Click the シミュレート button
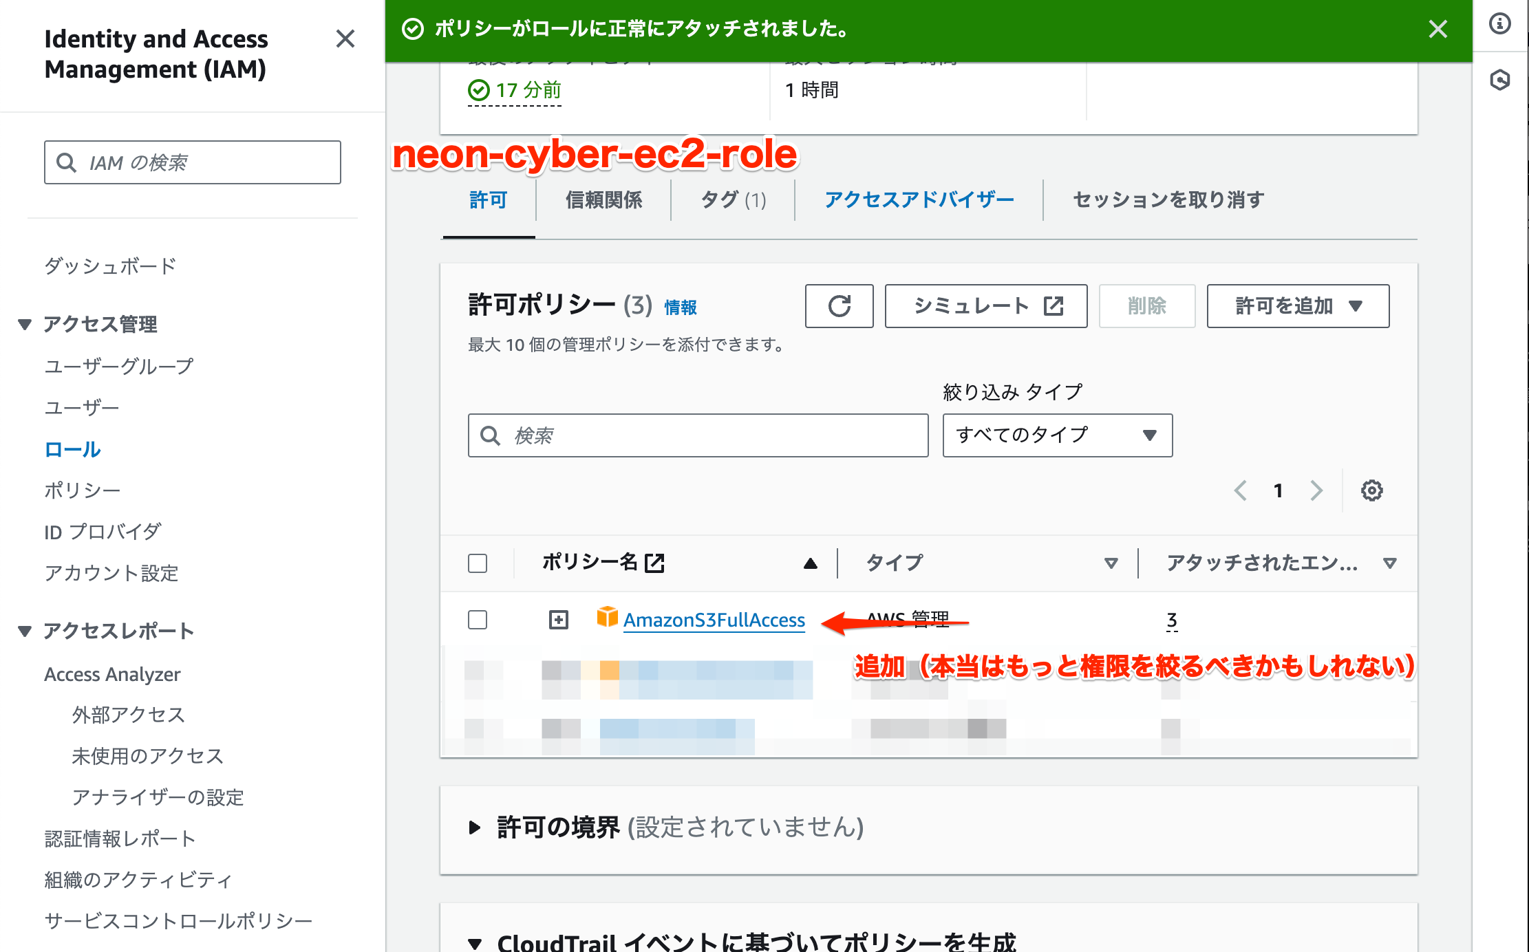 tap(985, 306)
